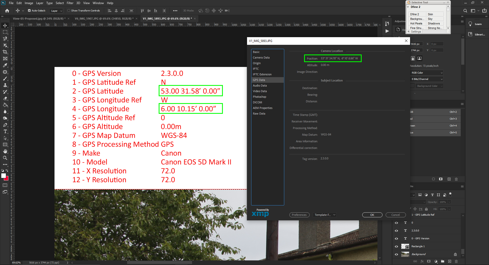Click the zoom percentage field in status bar
This screenshot has height=265, width=489.
point(17,263)
